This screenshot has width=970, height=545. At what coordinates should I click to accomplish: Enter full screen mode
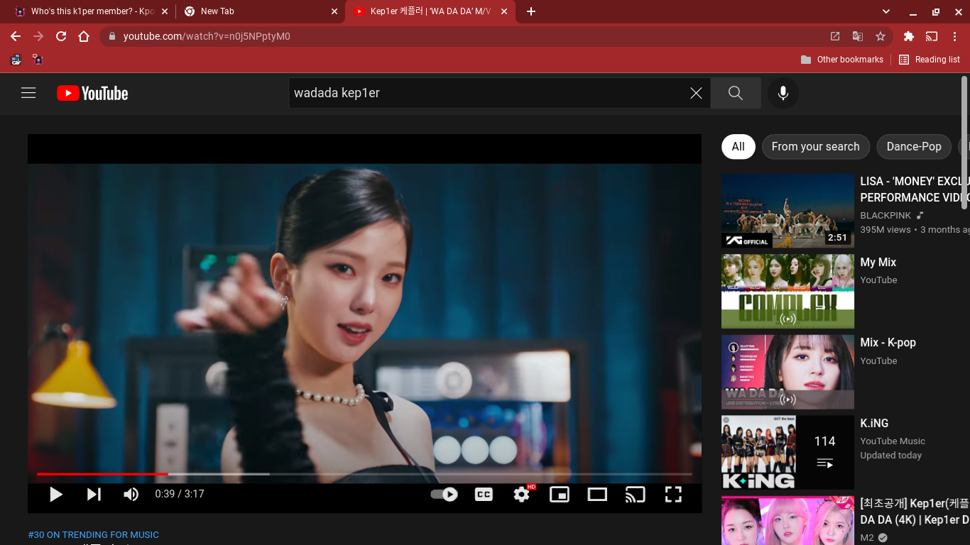(673, 494)
